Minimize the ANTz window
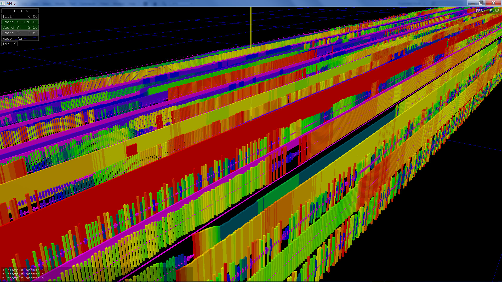The height and width of the screenshot is (282, 502). point(472,3)
